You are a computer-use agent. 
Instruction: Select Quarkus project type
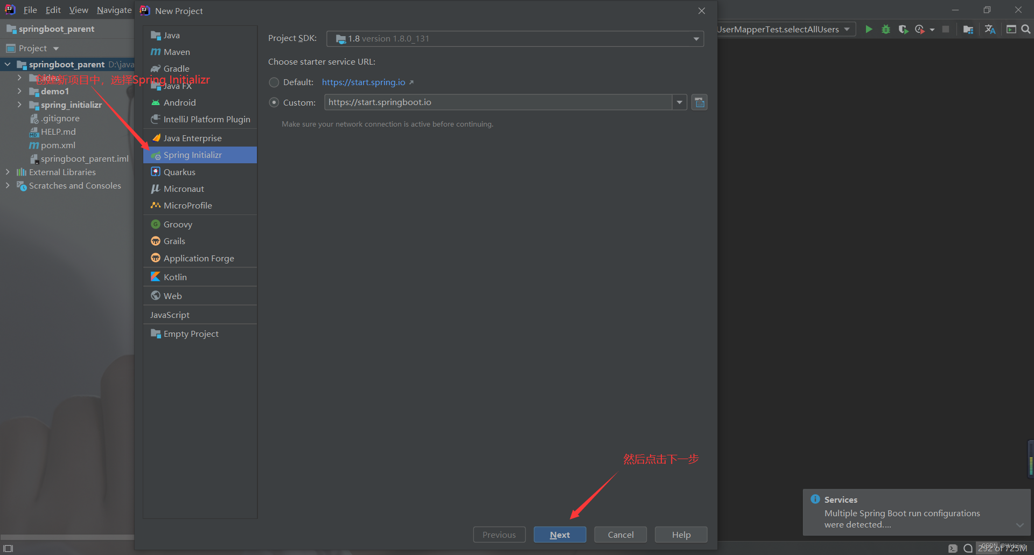coord(200,172)
